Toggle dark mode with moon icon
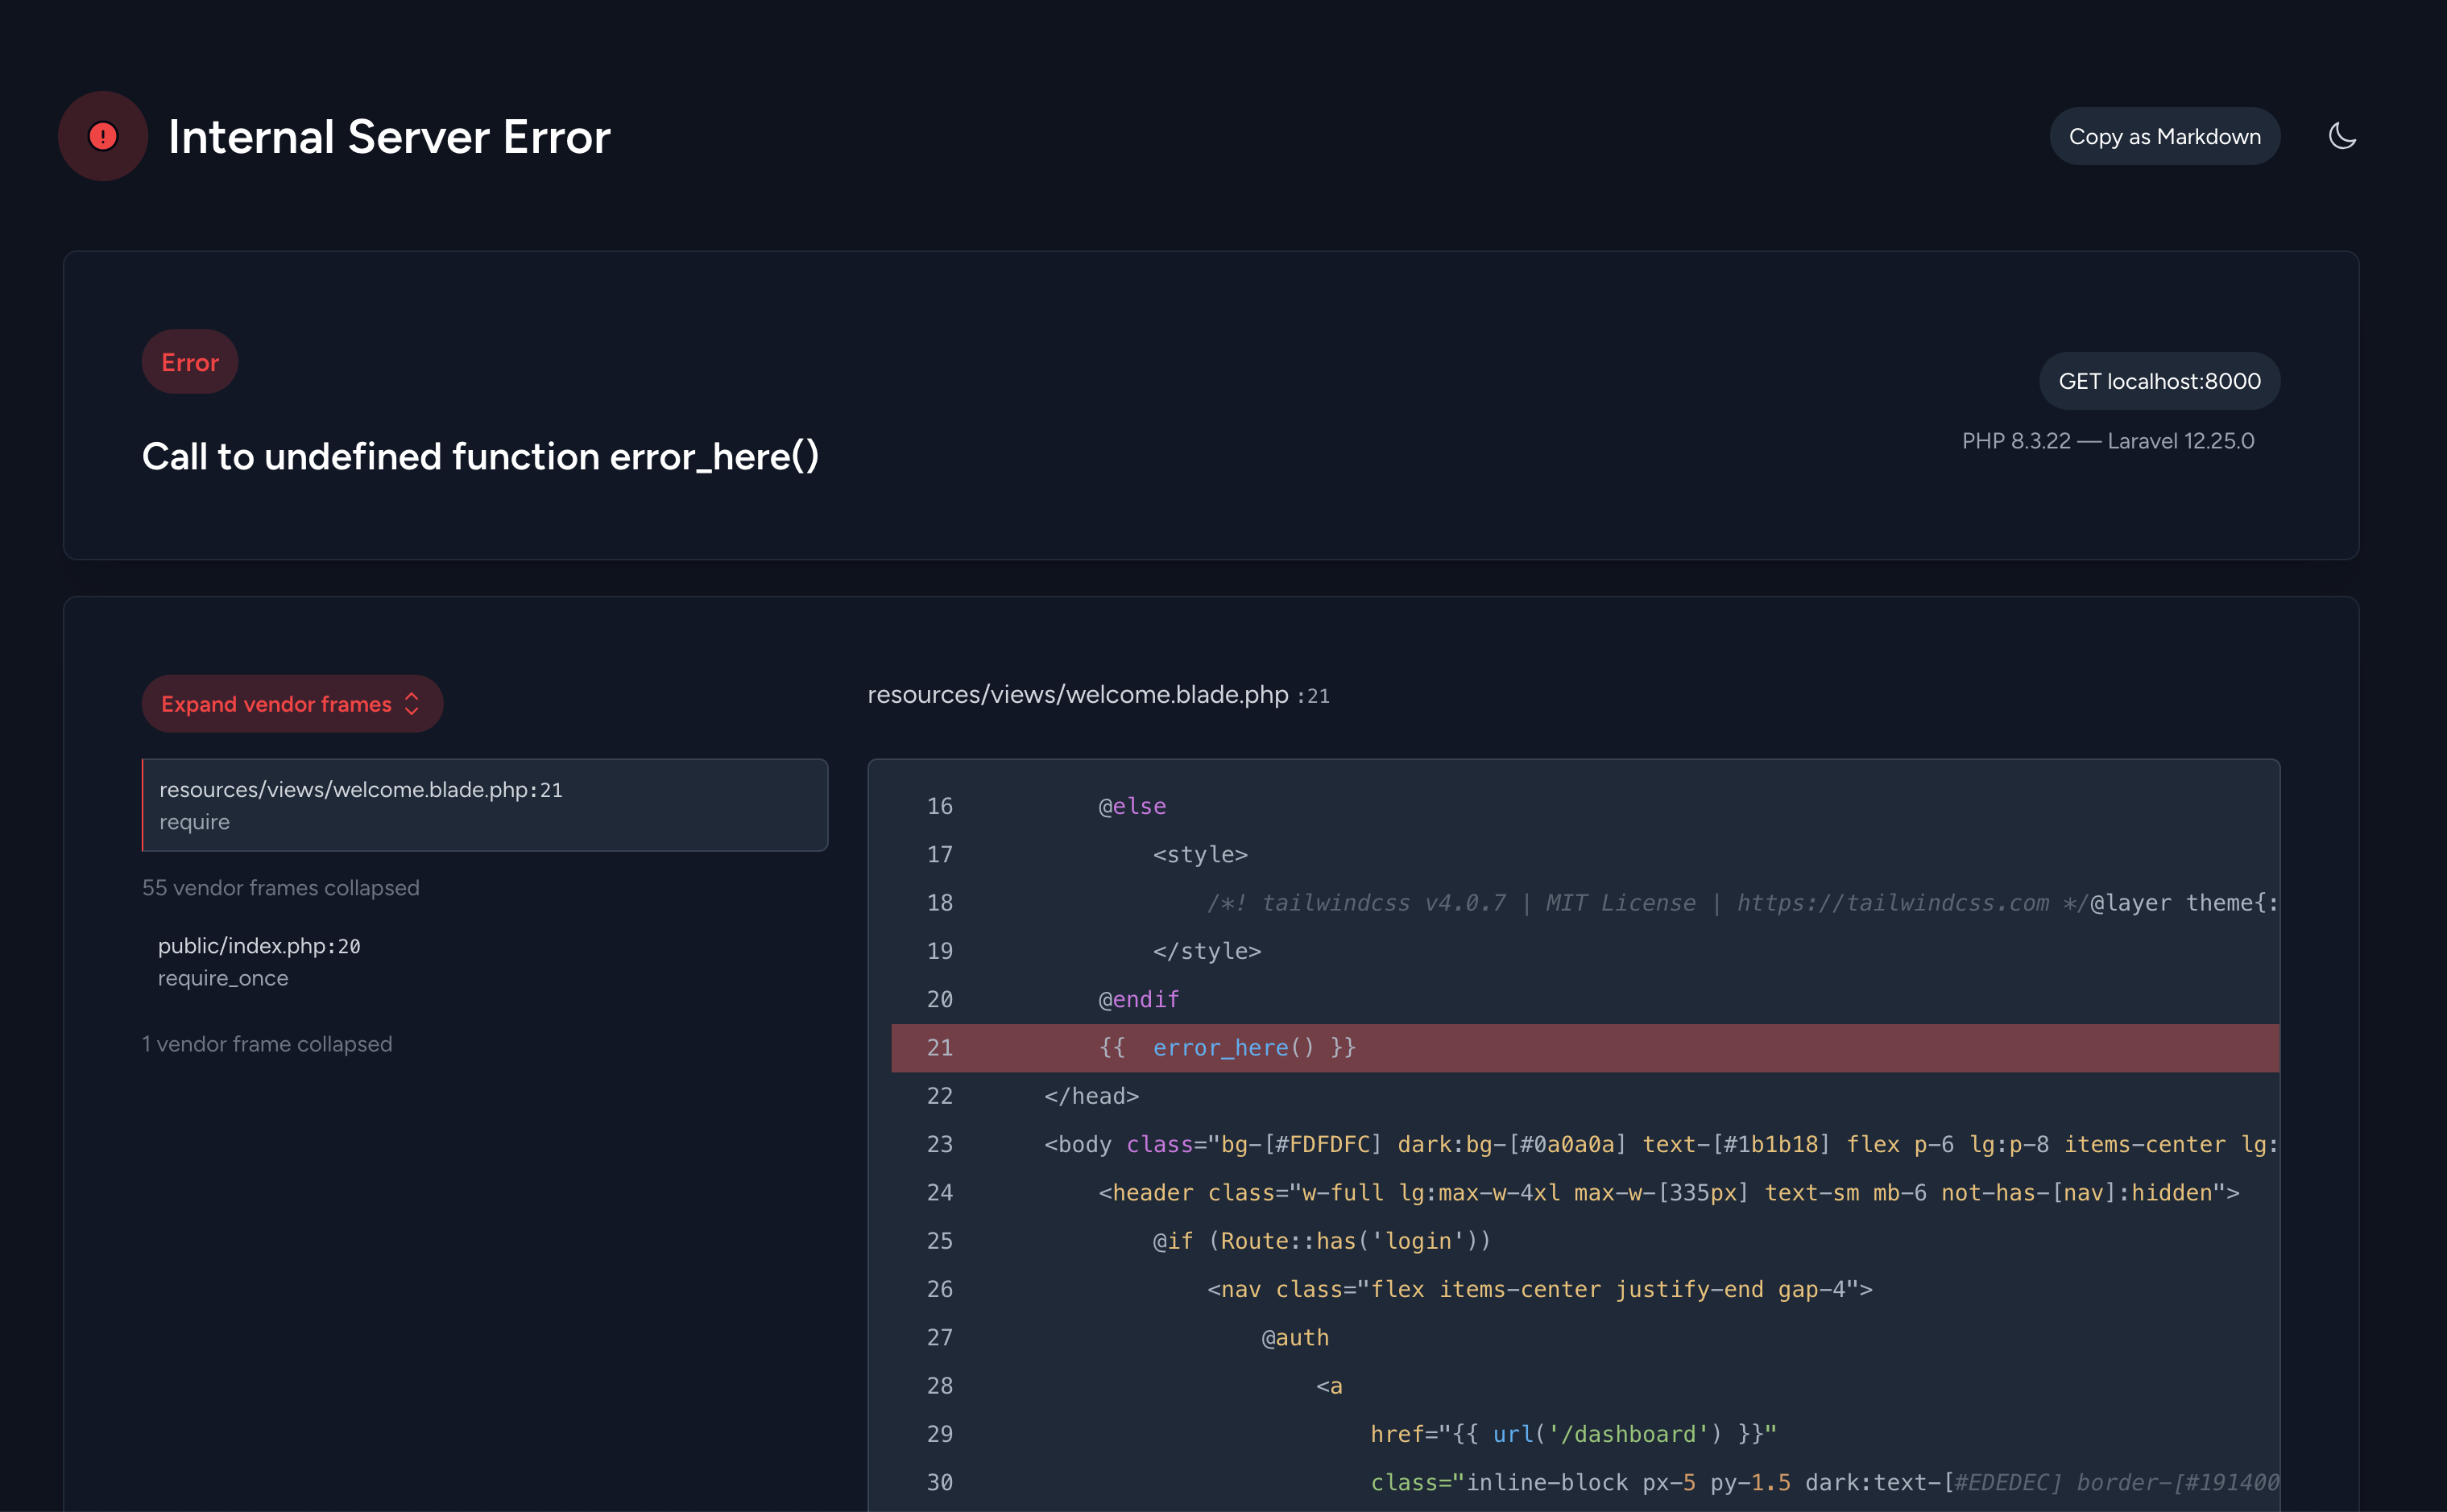This screenshot has width=2447, height=1512. click(2342, 136)
